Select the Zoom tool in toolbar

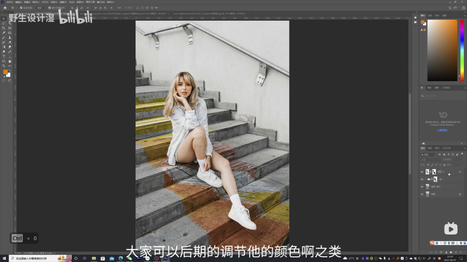[4, 66]
